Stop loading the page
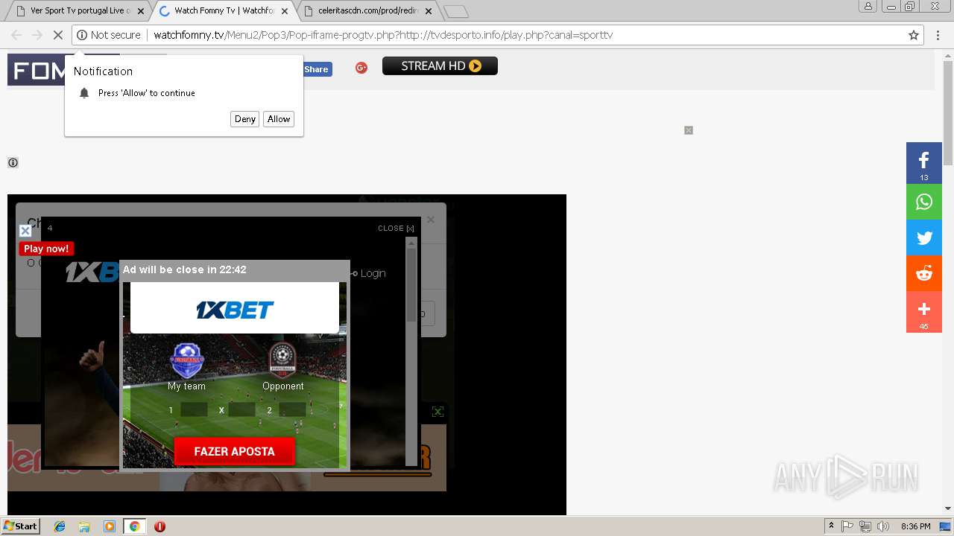 pos(57,35)
